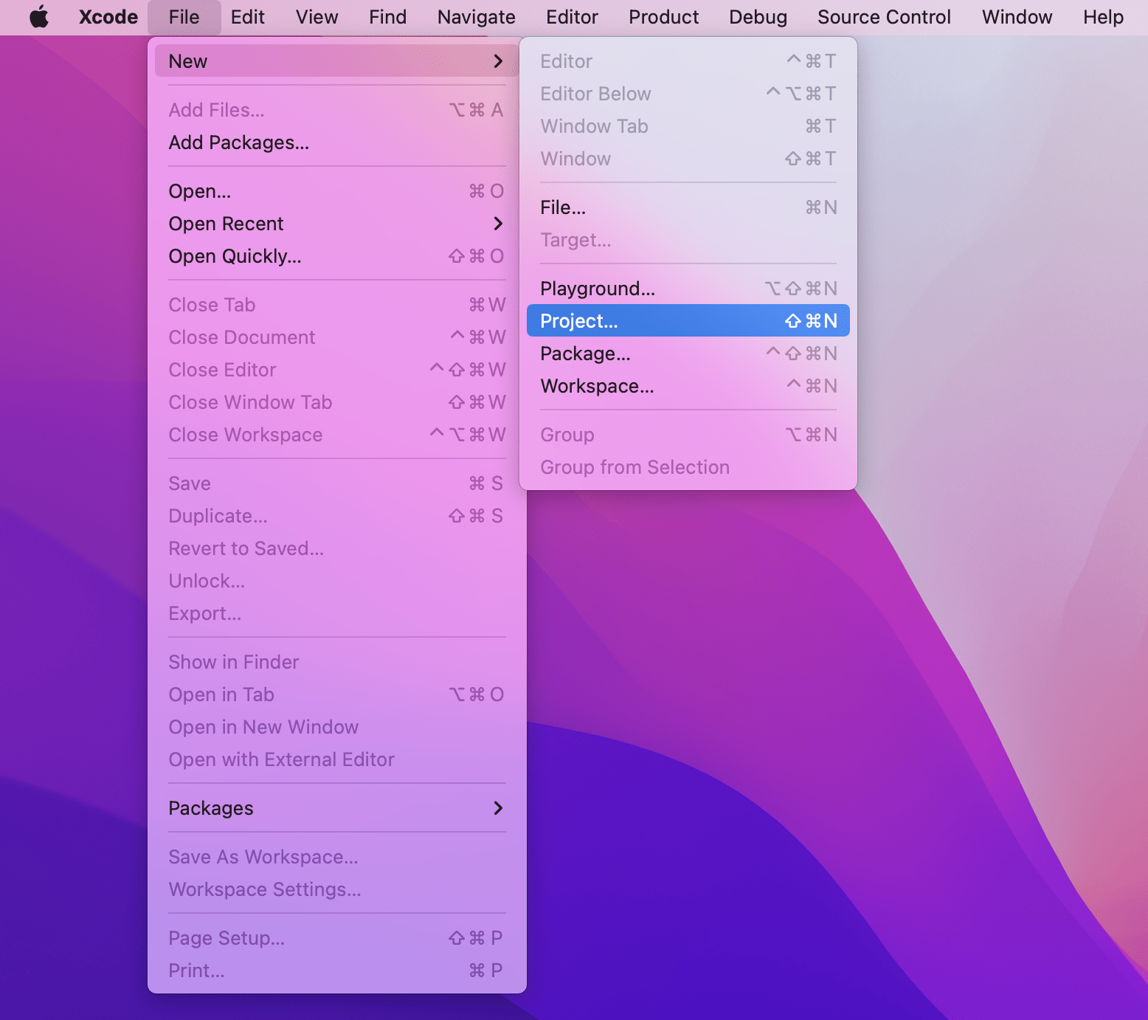Select Open with External Editor item
Image resolution: width=1148 pixels, height=1020 pixels.
point(337,759)
